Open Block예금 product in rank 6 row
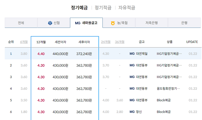202x120 pixels. (164, 112)
